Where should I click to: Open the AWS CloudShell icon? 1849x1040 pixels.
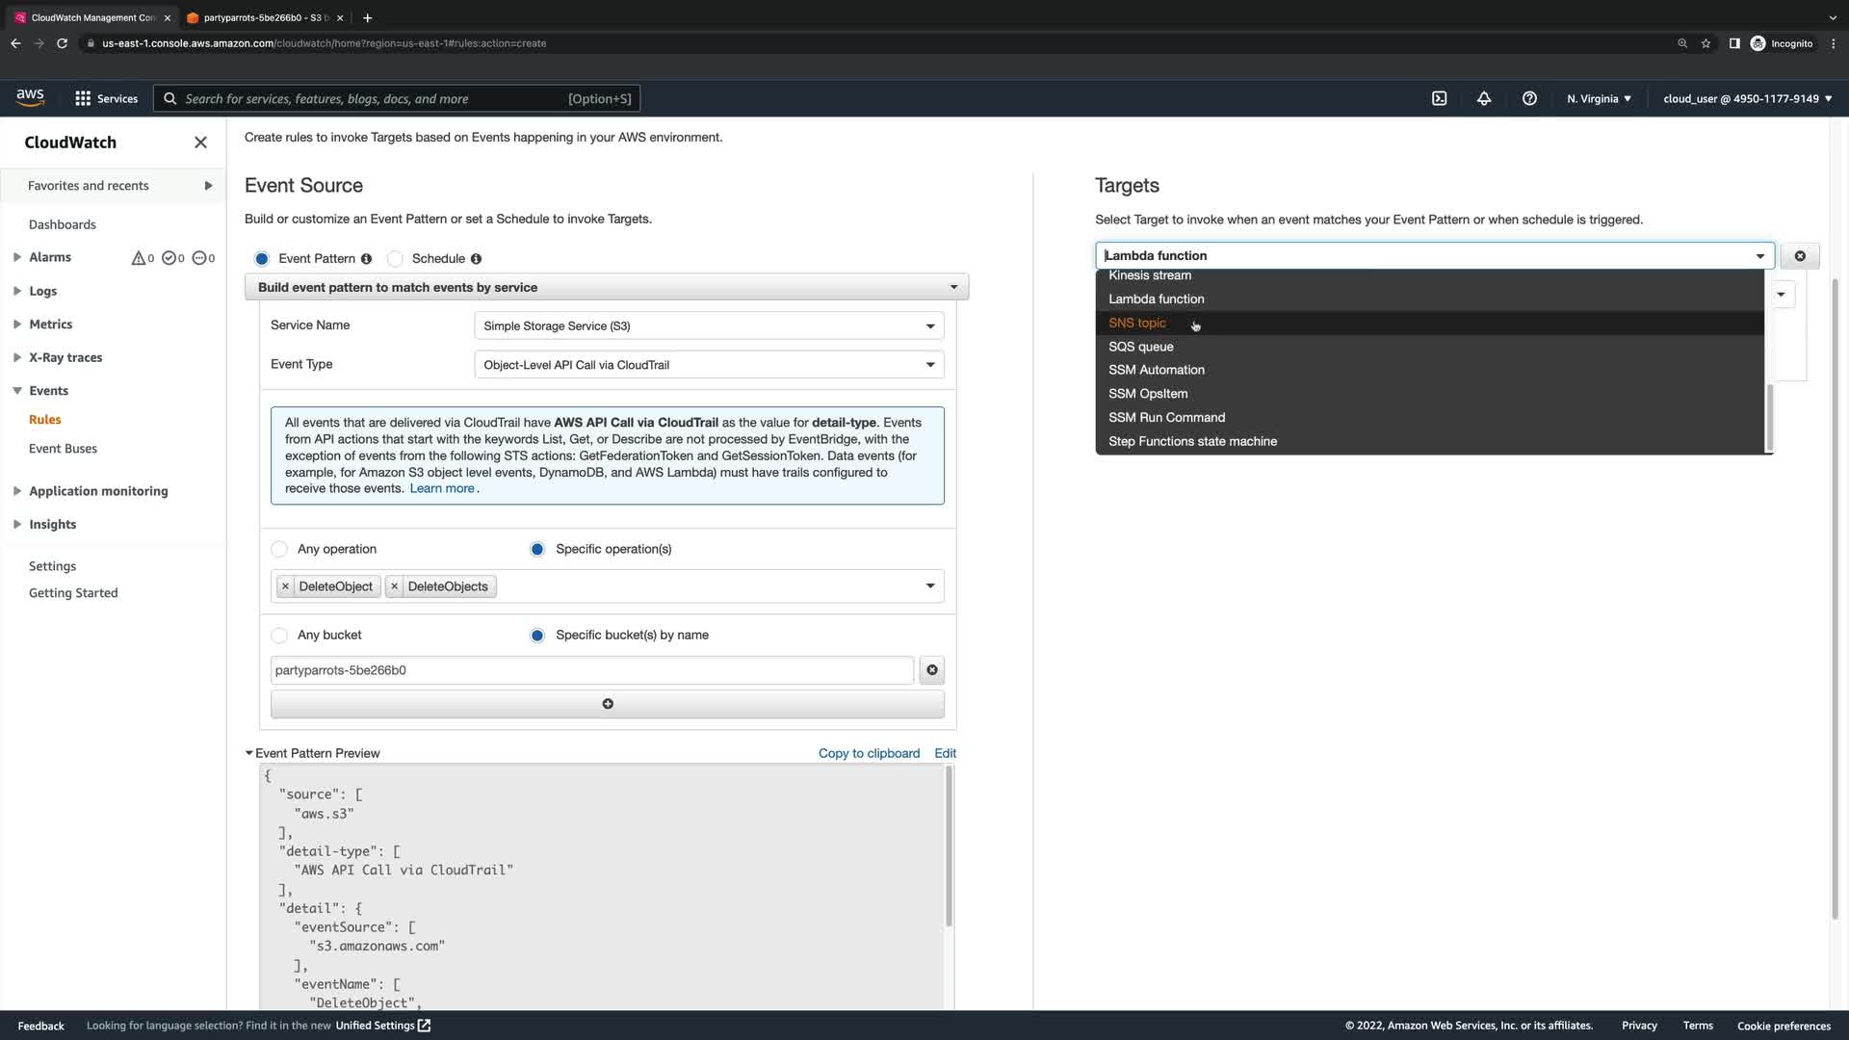1439,98
